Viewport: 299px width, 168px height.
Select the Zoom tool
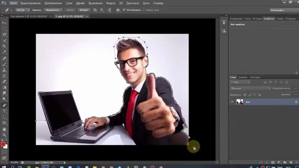click(4, 135)
